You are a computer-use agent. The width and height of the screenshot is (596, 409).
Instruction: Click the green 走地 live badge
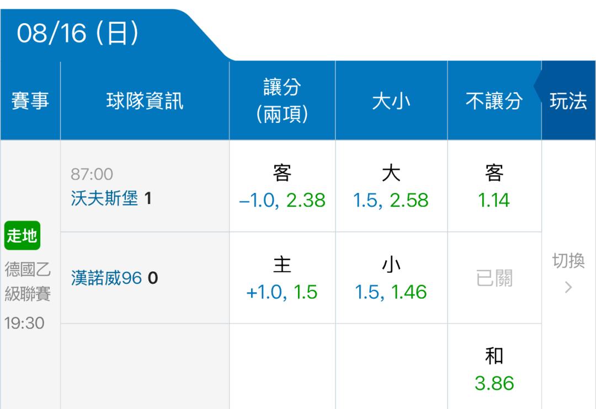click(22, 235)
